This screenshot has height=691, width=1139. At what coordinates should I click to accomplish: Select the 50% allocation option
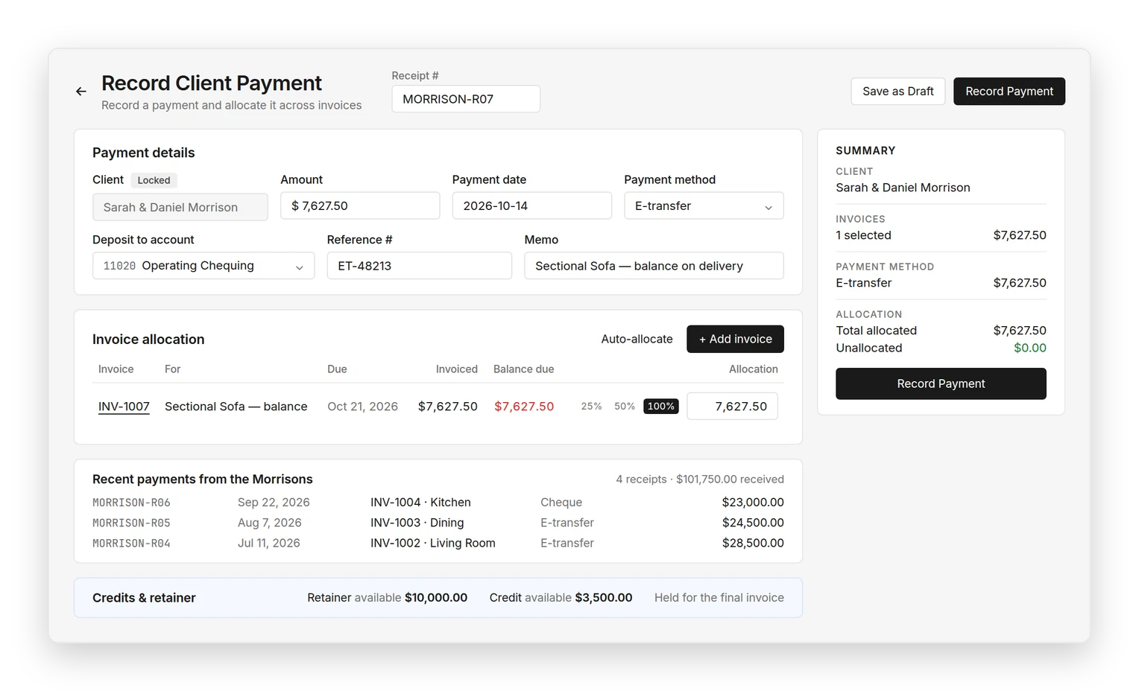tap(625, 407)
